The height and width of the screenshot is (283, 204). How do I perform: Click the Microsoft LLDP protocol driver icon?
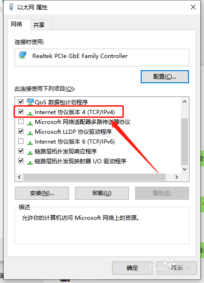coord(30,133)
